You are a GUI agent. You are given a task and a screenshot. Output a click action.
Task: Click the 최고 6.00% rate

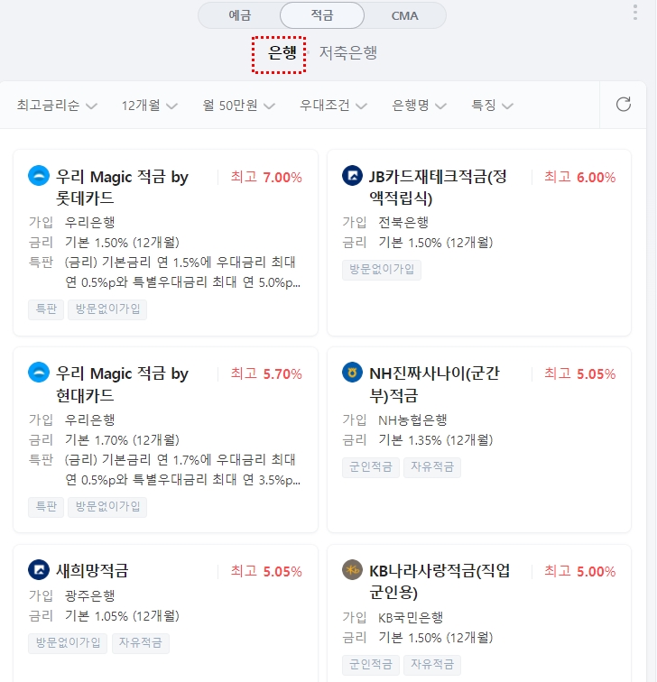click(580, 177)
